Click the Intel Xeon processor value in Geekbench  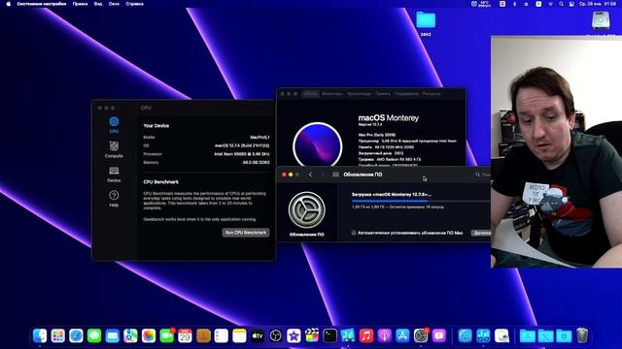click(x=242, y=154)
